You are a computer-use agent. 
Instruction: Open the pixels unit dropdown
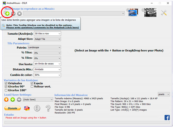pos(164,94)
